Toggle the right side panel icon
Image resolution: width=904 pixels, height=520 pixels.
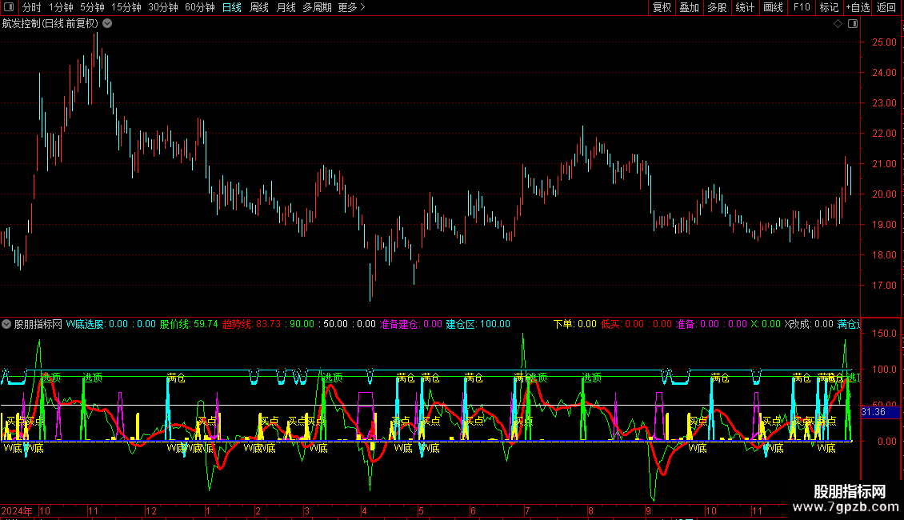(853, 24)
